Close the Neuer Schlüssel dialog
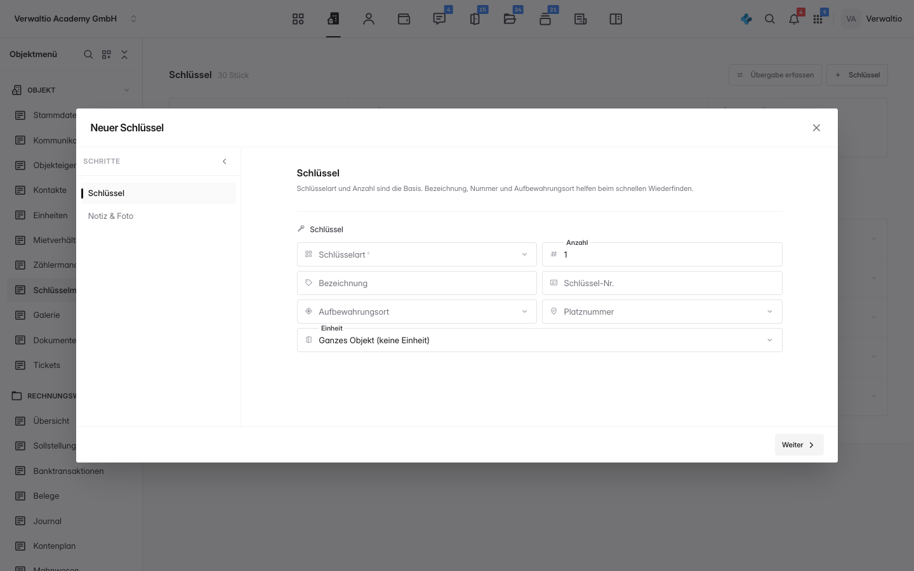Viewport: 914px width, 571px height. coord(816,128)
